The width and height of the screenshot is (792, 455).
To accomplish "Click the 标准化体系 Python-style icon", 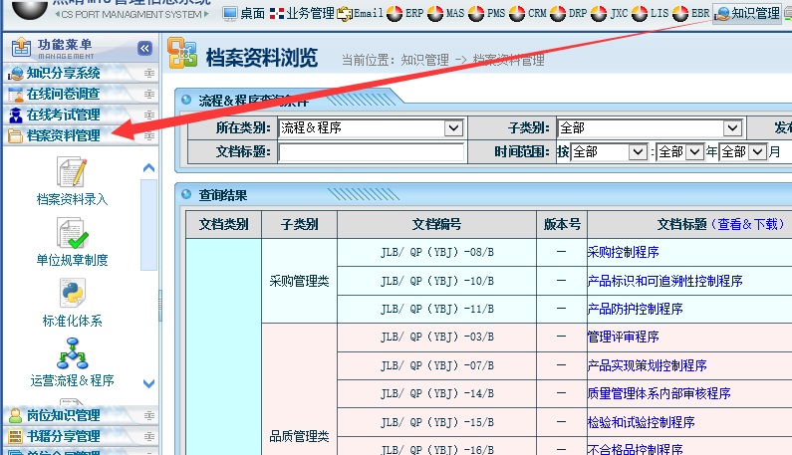I will (x=72, y=296).
